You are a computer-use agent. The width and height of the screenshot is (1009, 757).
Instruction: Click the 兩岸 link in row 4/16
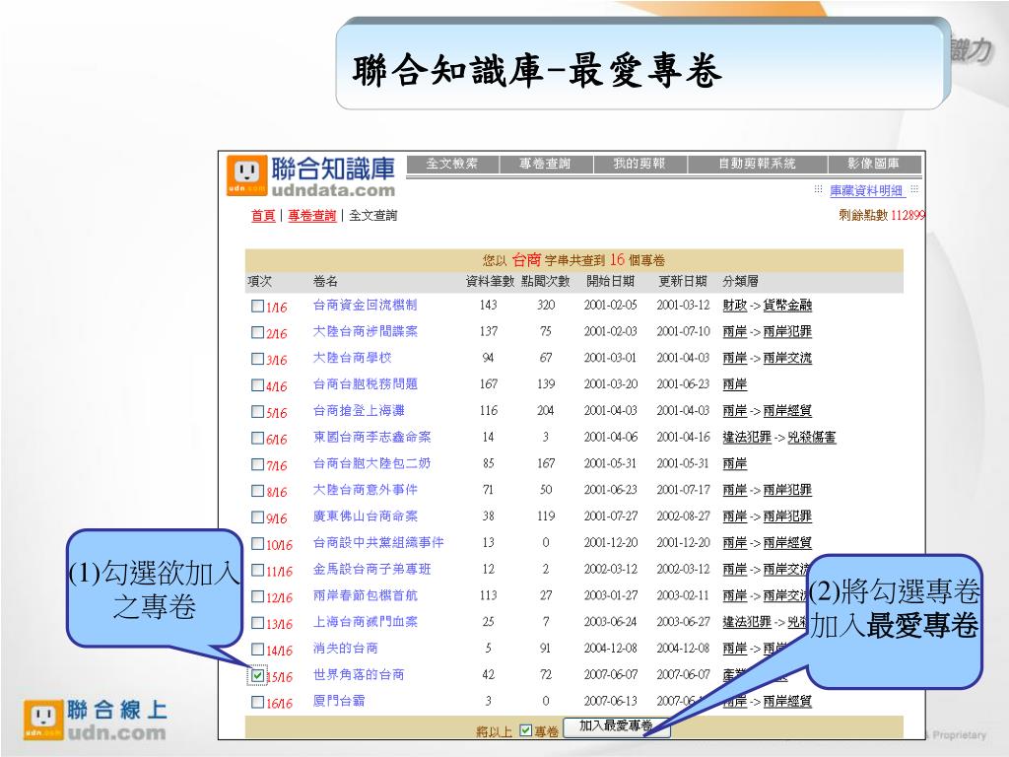point(734,384)
